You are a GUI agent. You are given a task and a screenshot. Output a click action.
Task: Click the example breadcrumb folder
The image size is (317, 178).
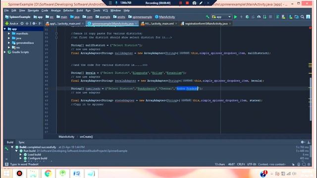(x=103, y=17)
